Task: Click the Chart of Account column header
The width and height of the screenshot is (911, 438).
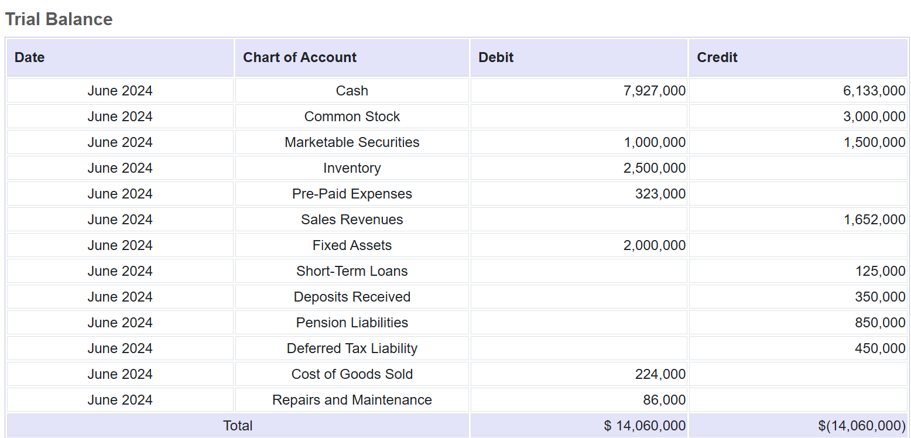Action: pyautogui.click(x=352, y=57)
